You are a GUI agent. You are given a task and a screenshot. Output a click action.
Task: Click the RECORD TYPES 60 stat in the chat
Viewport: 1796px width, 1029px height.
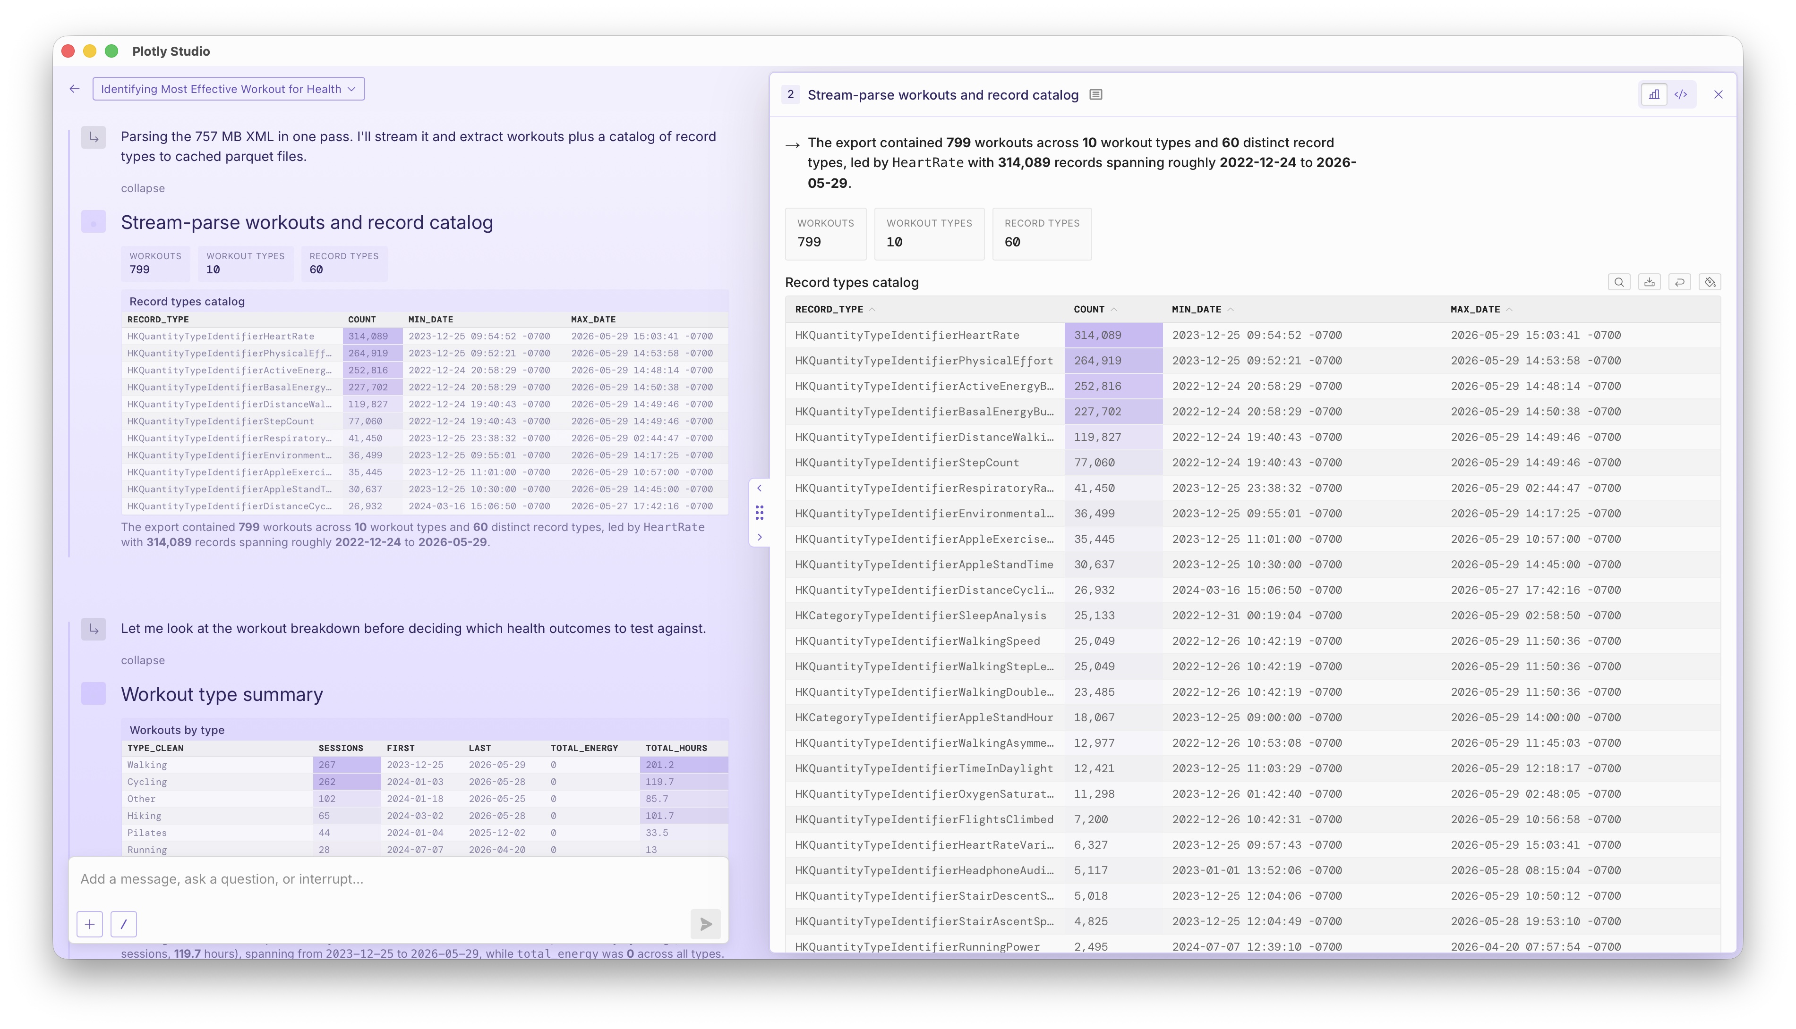coord(343,263)
